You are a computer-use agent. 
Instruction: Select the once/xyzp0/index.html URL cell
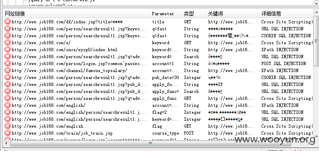pyautogui.click(x=64, y=50)
